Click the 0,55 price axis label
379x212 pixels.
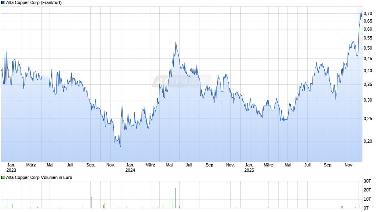point(368,38)
